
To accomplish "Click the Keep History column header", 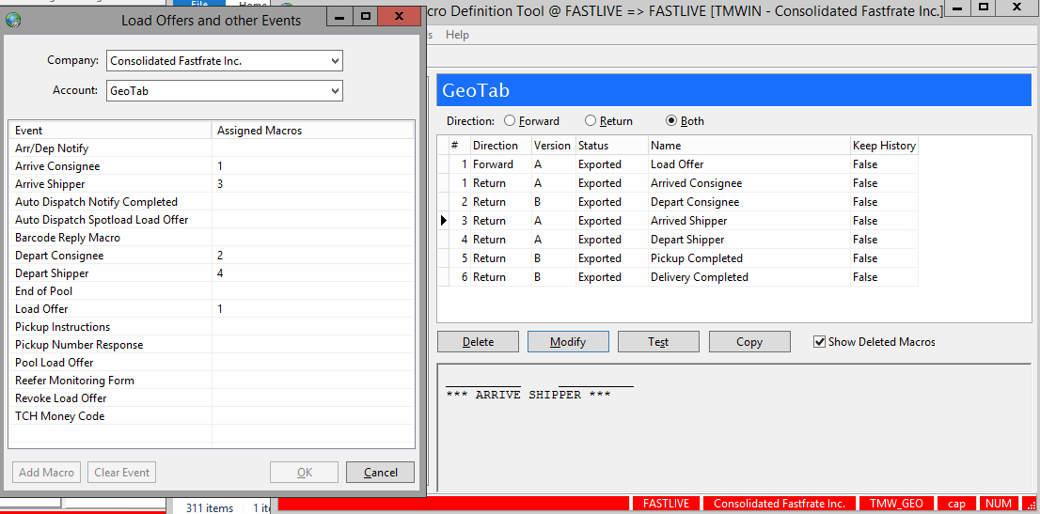I will (x=884, y=146).
